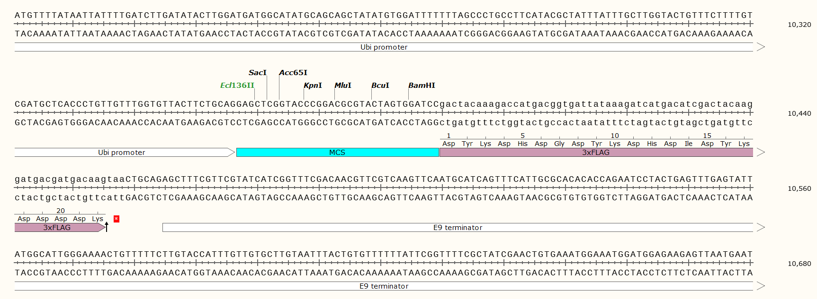Image resolution: width=817 pixels, height=299 pixels.
Task: Click the Ile residue in 3xFLAG translation
Action: [x=689, y=144]
